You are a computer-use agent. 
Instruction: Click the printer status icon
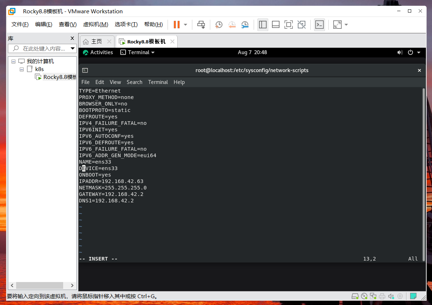pyautogui.click(x=382, y=296)
